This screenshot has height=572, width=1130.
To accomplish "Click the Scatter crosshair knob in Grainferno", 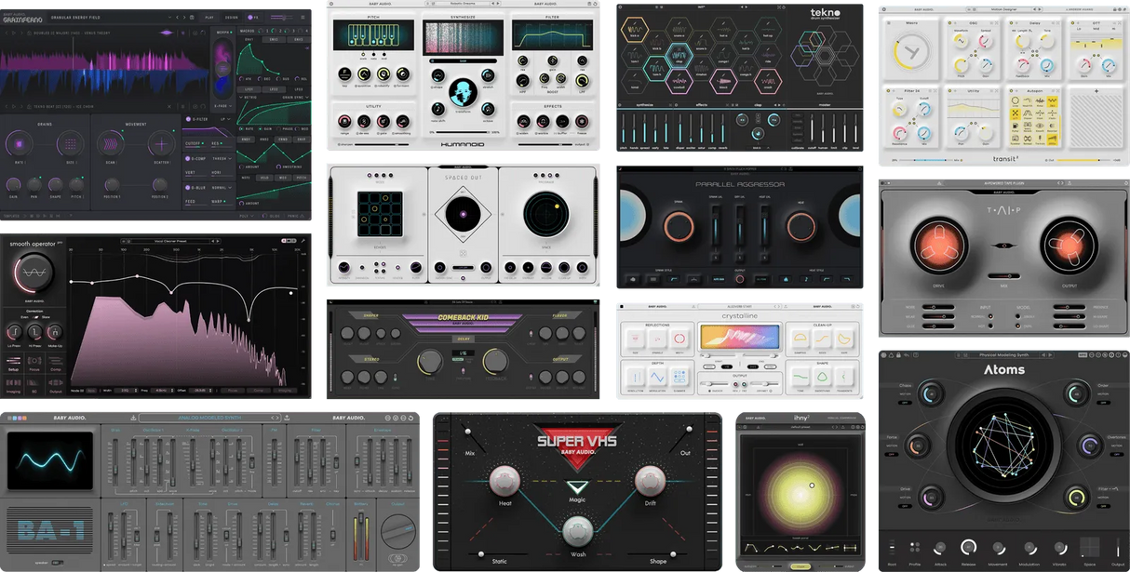I will [x=162, y=142].
